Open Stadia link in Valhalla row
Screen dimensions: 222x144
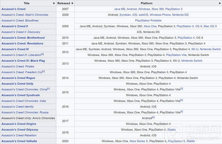coord(191,141)
